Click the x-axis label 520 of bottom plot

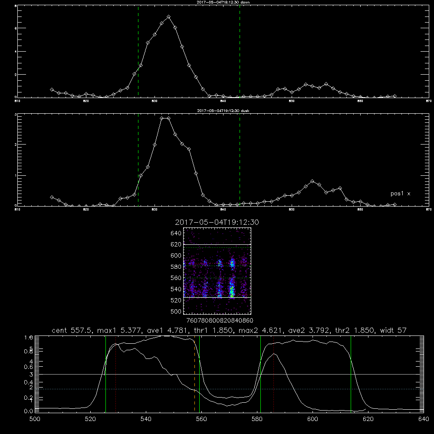90,419
